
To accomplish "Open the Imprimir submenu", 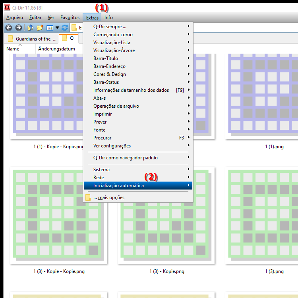I will coord(138,114).
